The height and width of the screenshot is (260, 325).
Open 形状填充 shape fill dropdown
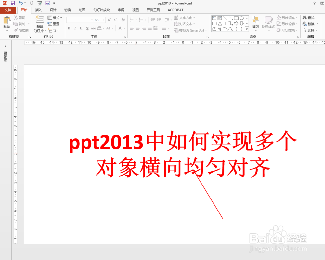(287, 18)
